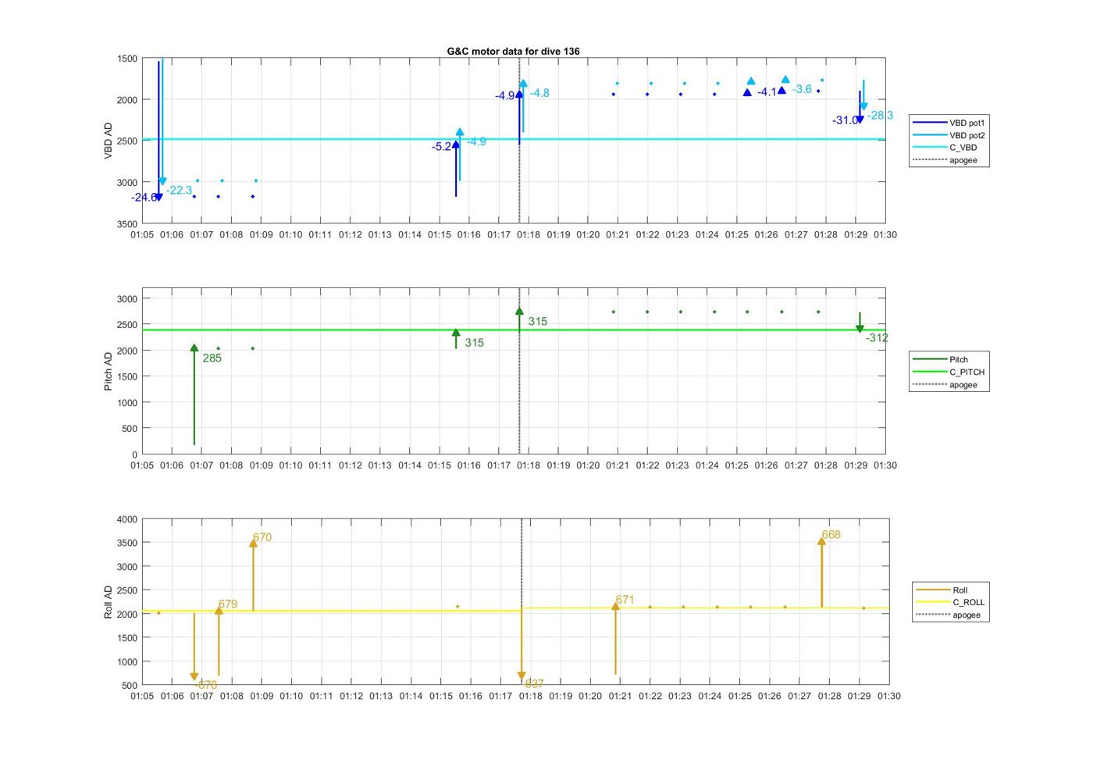Click the '-22.3' VBD annotation
Viewport: 1093px width, 770px height.
point(179,191)
